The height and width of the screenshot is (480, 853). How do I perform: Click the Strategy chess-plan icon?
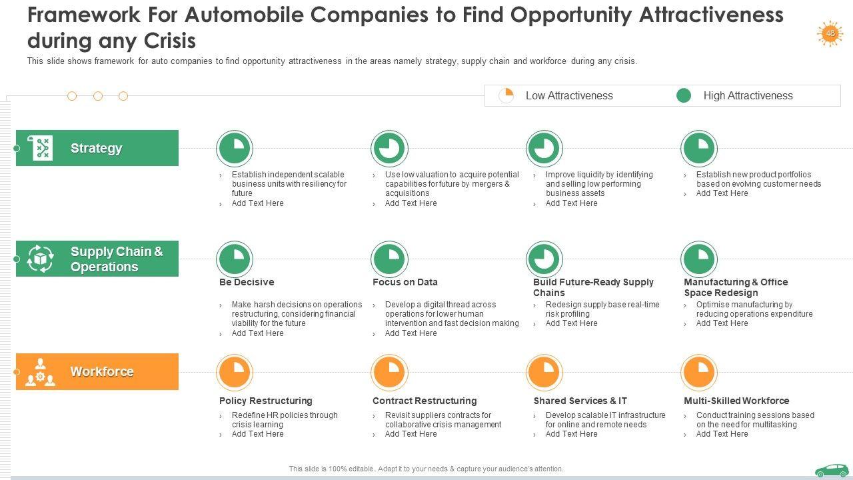point(41,148)
